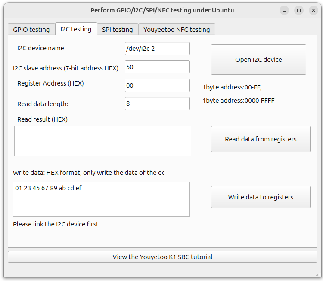Minimize the testing window
The height and width of the screenshot is (281, 323).
point(284,10)
